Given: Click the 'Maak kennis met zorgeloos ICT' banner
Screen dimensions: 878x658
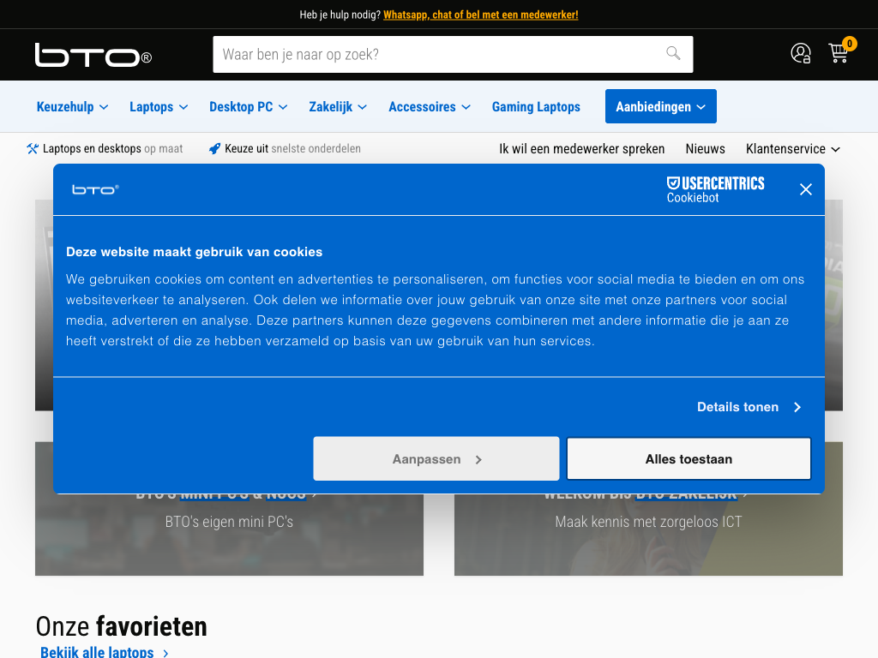Looking at the screenshot, I should coord(648,535).
